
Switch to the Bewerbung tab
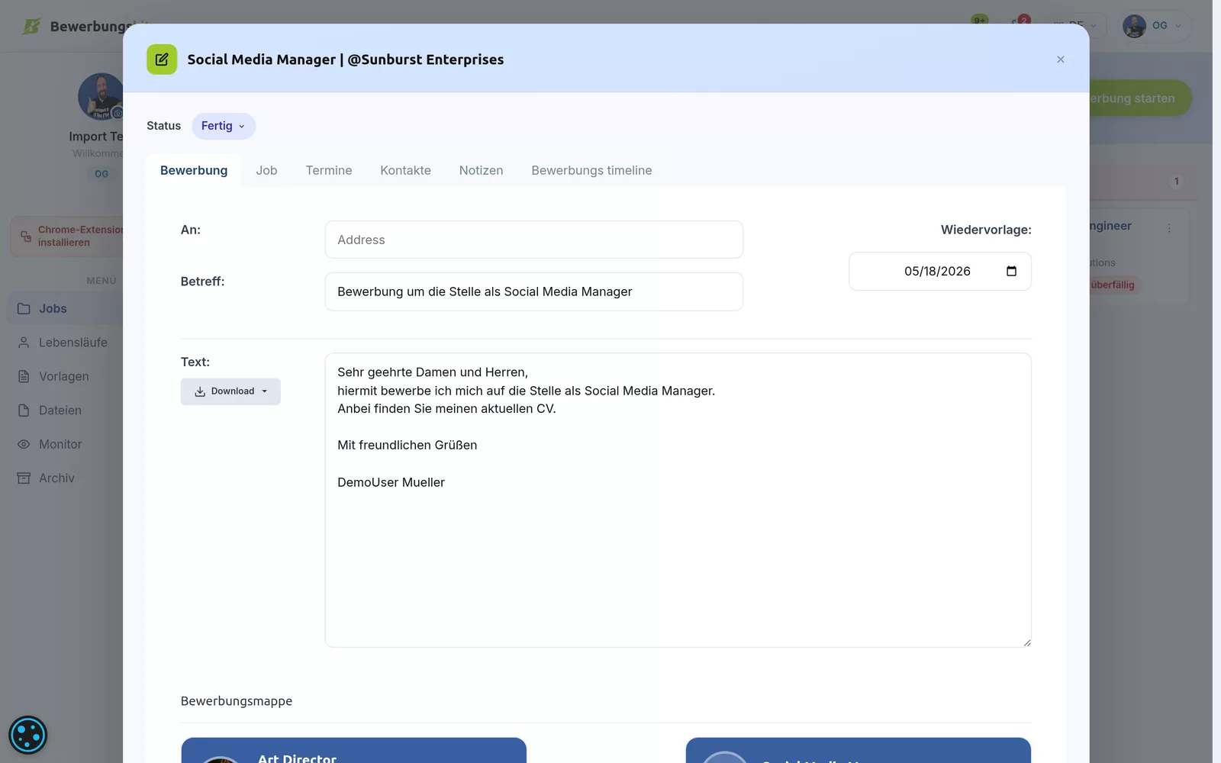point(194,170)
